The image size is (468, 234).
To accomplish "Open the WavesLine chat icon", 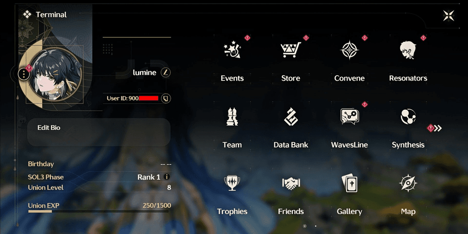I will [349, 116].
